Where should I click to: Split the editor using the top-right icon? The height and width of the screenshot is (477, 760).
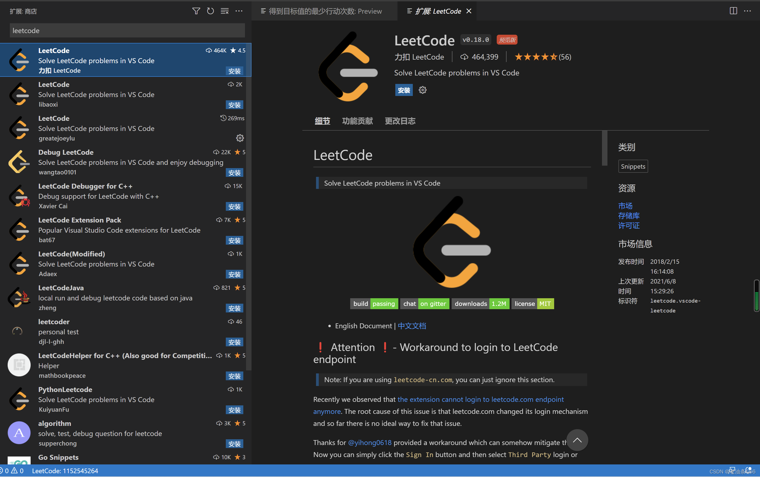(733, 11)
